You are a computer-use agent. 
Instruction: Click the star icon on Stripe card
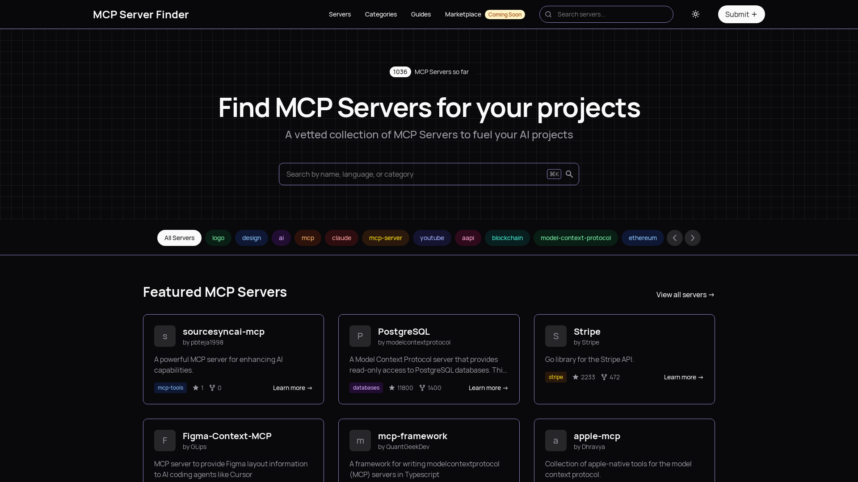point(576,377)
